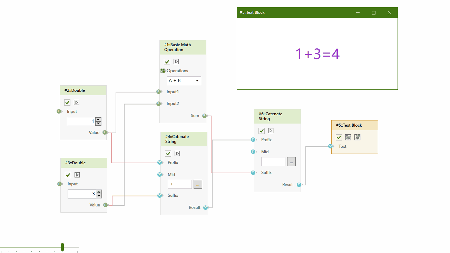Open the A + B operations dropdown
This screenshot has width=450, height=253.
[184, 80]
